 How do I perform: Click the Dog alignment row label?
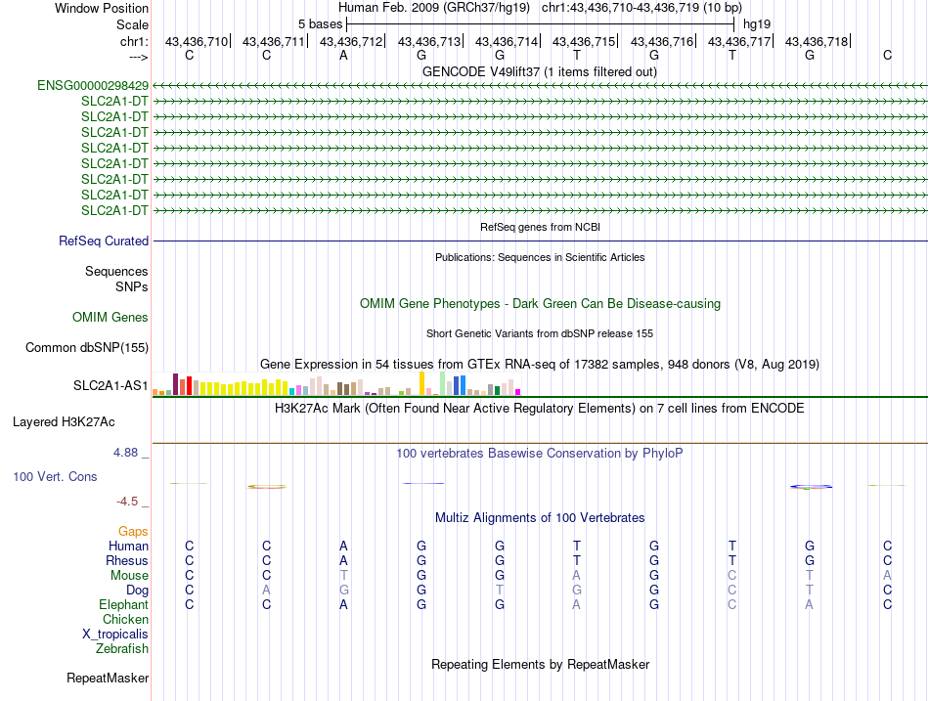137,591
